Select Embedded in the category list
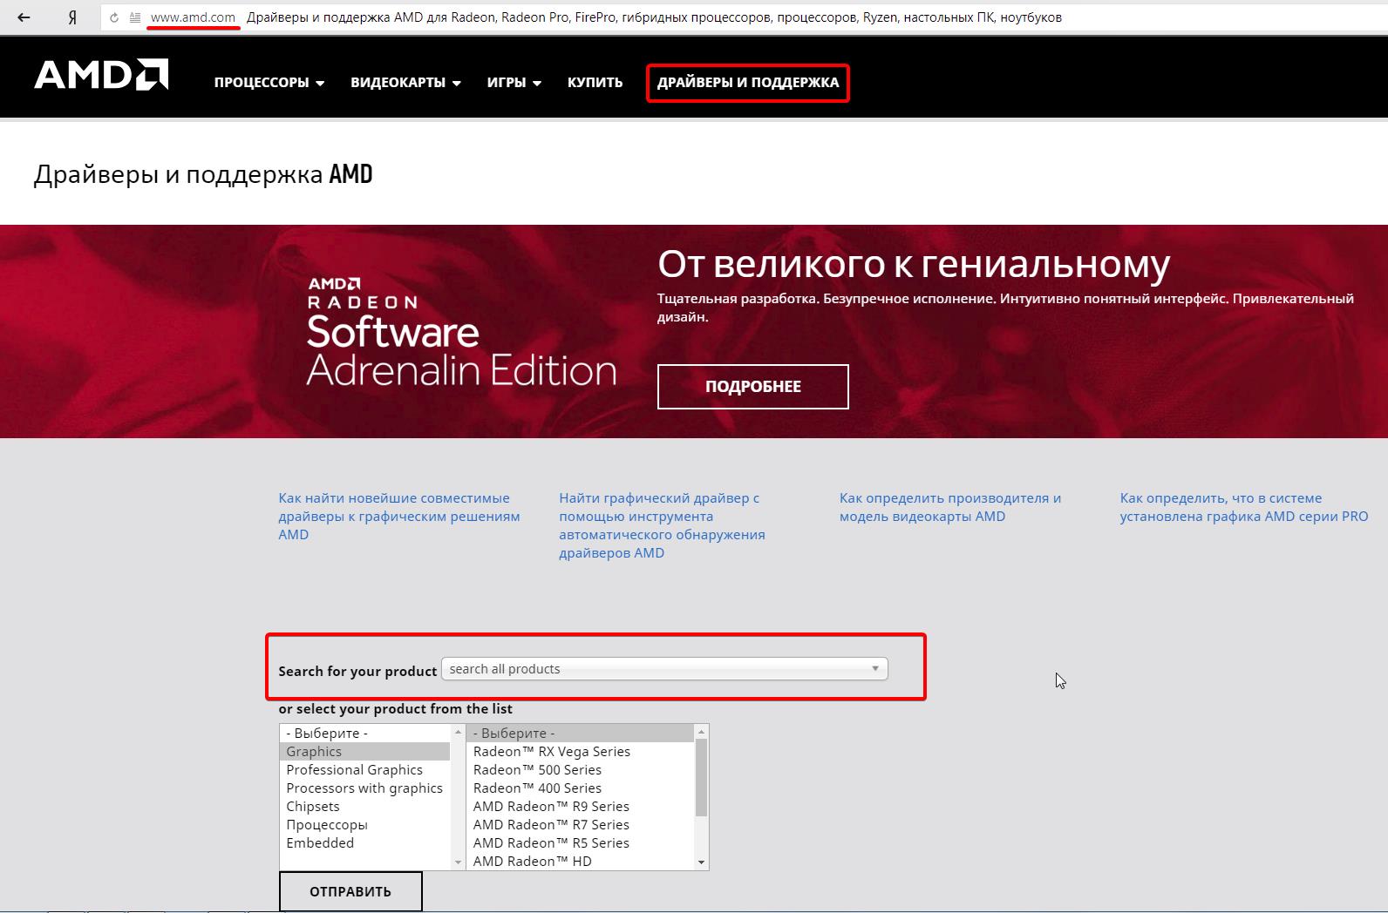1388x913 pixels. (x=364, y=842)
